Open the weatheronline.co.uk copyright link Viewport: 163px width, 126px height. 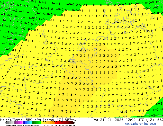coord(141,124)
